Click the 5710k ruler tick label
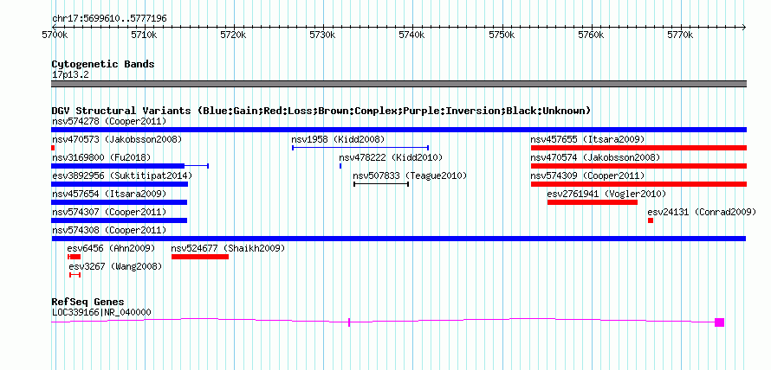 pyautogui.click(x=144, y=35)
